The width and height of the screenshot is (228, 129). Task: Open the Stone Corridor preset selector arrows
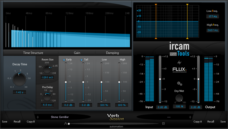point(38,117)
